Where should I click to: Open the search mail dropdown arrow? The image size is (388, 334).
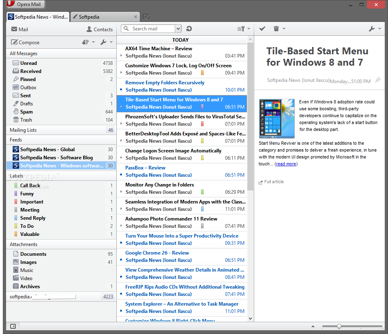(178, 29)
